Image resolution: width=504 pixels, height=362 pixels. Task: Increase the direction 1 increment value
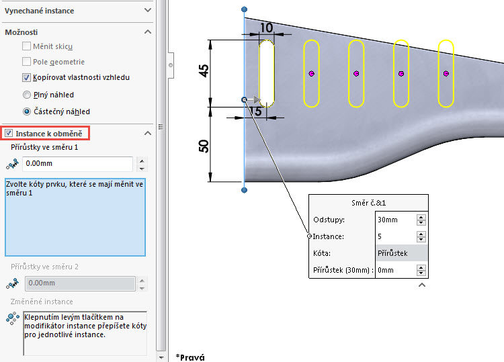click(x=142, y=161)
